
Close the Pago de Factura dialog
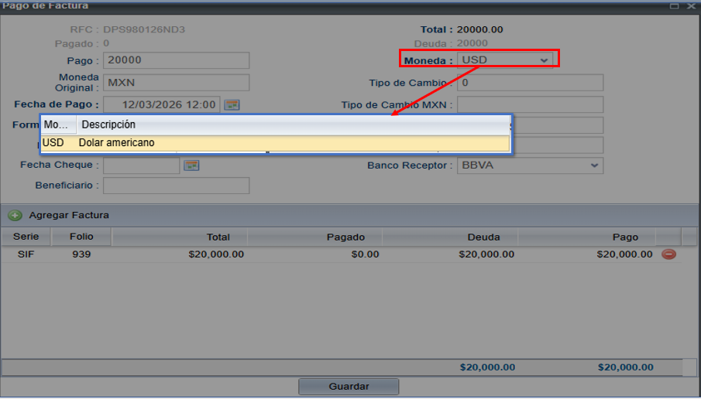691,5
